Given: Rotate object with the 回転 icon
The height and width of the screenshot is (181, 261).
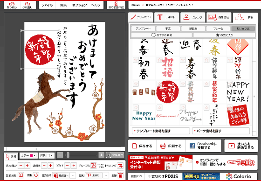Looking at the screenshot, I should (35, 175).
